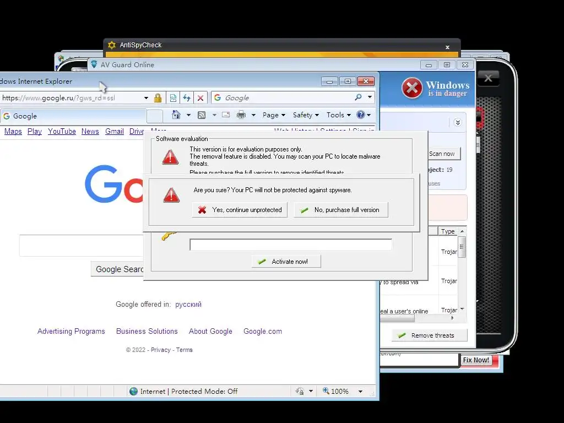Open the Terms link in footer

click(x=184, y=350)
